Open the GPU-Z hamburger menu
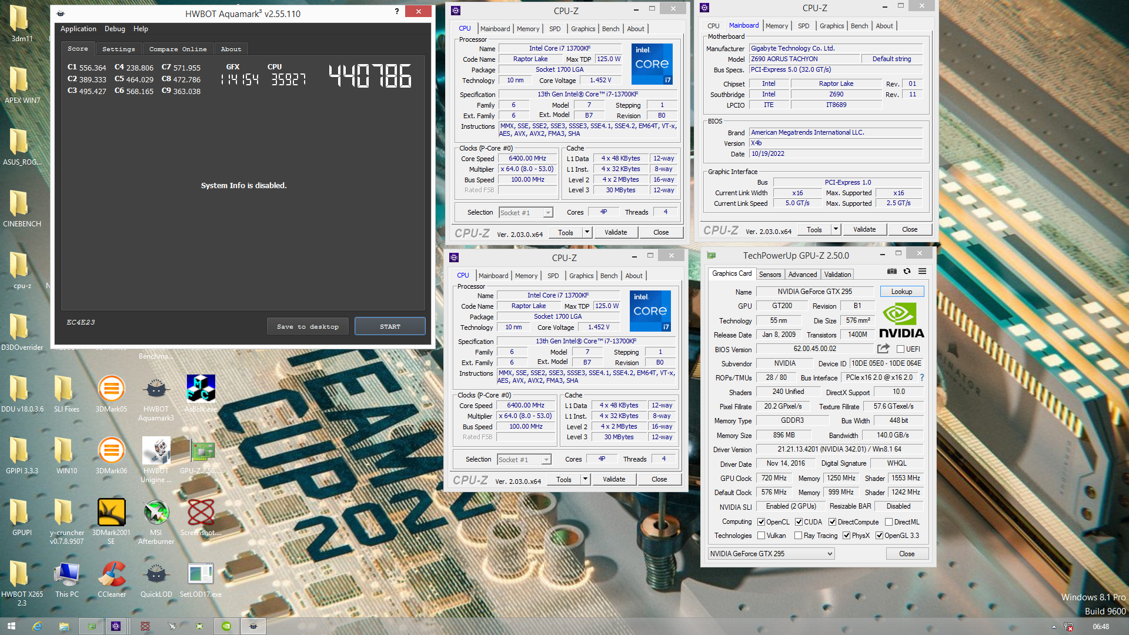This screenshot has width=1129, height=635. 922,271
